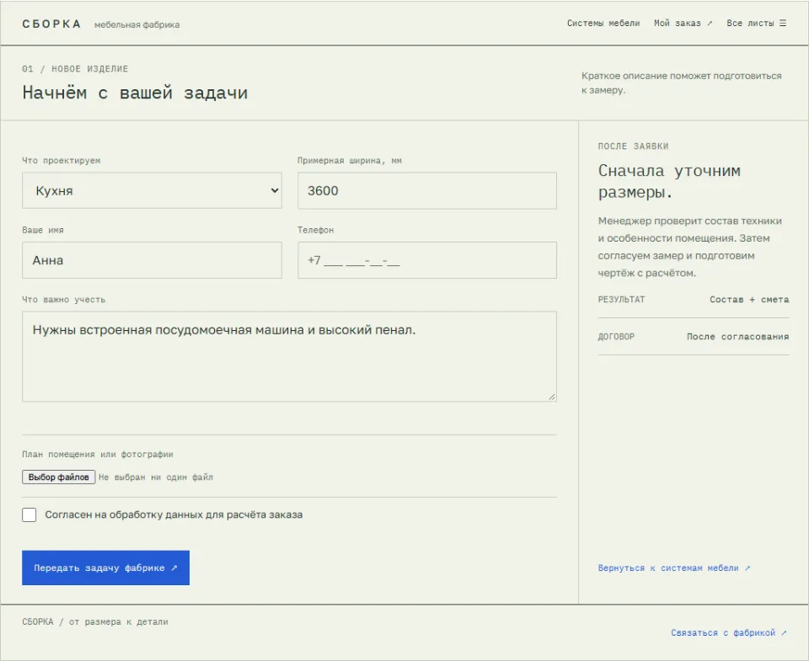
Task: Click the РЕЗУЛЬТАТ row label
Action: click(x=621, y=300)
